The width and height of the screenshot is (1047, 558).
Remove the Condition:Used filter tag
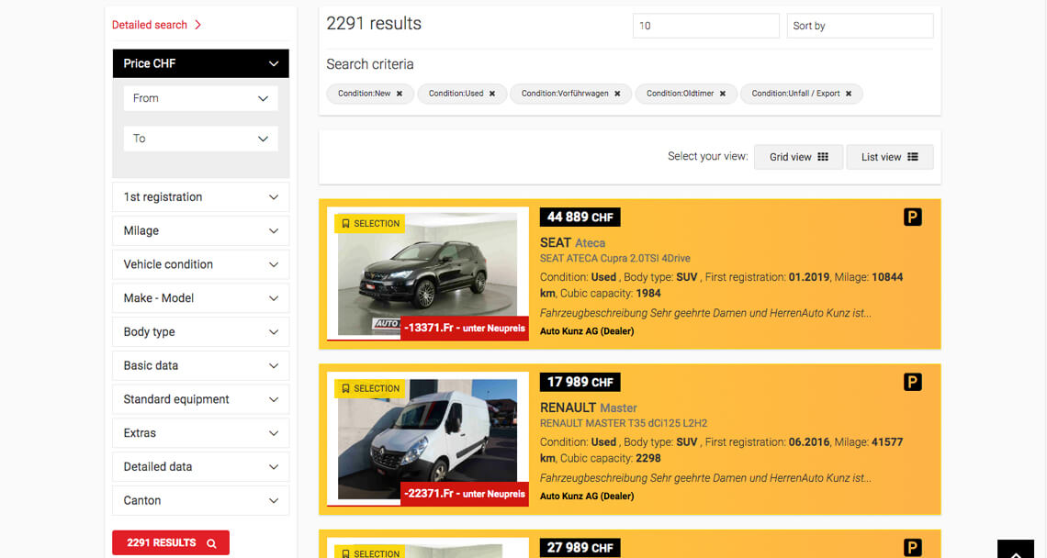click(492, 94)
